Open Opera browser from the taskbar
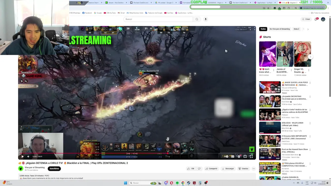The width and height of the screenshot is (331, 186). point(171,183)
